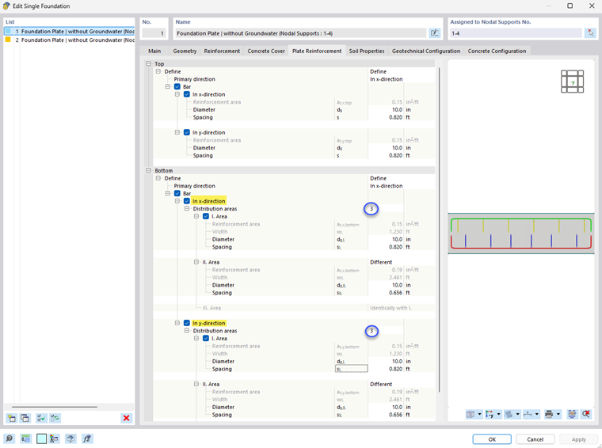This screenshot has width=602, height=448.
Task: Click the Cancel button
Action: [535, 439]
